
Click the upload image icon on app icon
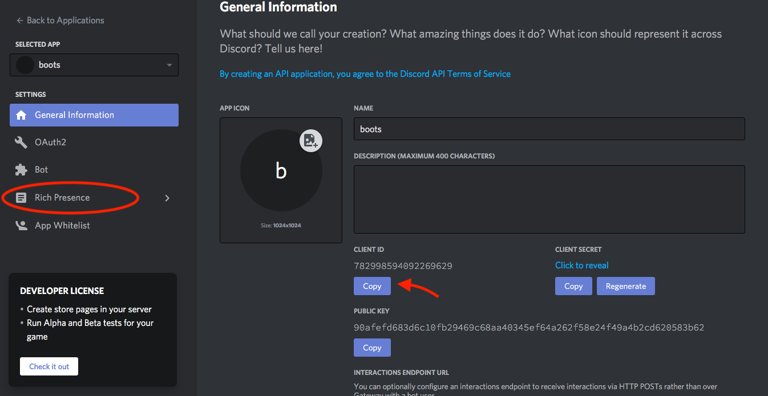click(311, 141)
